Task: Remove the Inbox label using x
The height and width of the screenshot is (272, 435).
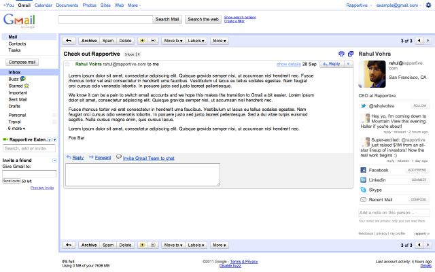Action: 139,54
